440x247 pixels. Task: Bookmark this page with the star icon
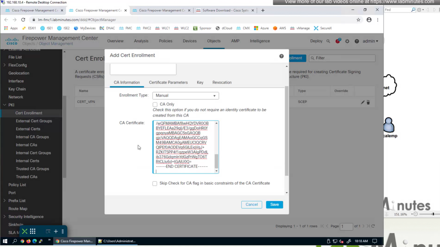coord(358,20)
